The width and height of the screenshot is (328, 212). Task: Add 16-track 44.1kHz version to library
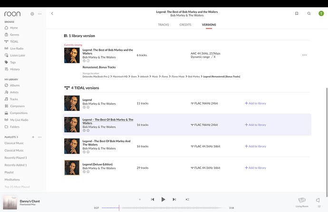pos(255,146)
